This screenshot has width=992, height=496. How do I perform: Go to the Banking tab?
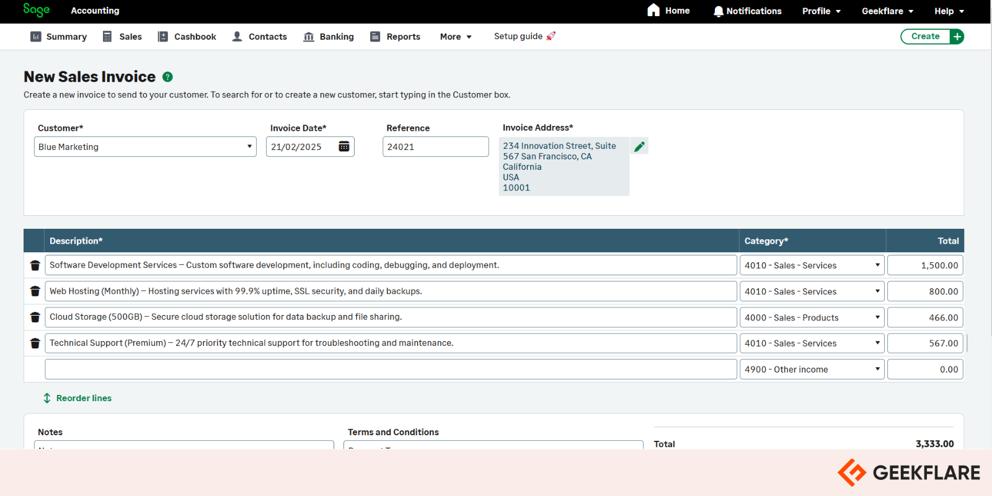pyautogui.click(x=329, y=37)
